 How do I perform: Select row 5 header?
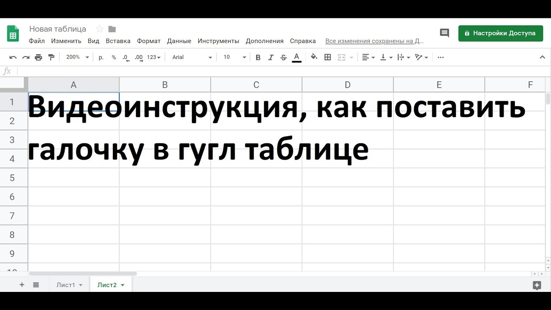coord(14,177)
